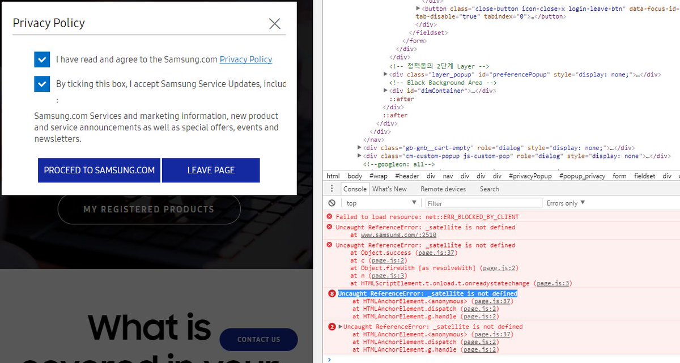Open the What's New tab
The width and height of the screenshot is (680, 363).
click(x=390, y=189)
